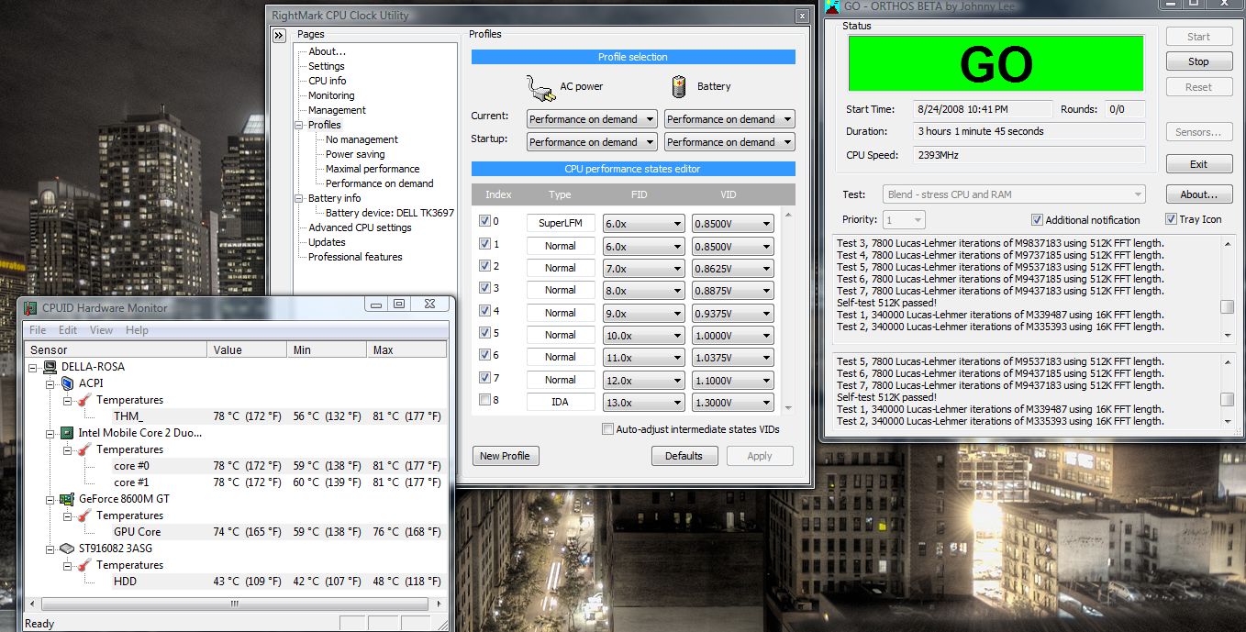The width and height of the screenshot is (1246, 632).
Task: Open the FID dropdown for index 8 (13.0x)
Action: [643, 403]
